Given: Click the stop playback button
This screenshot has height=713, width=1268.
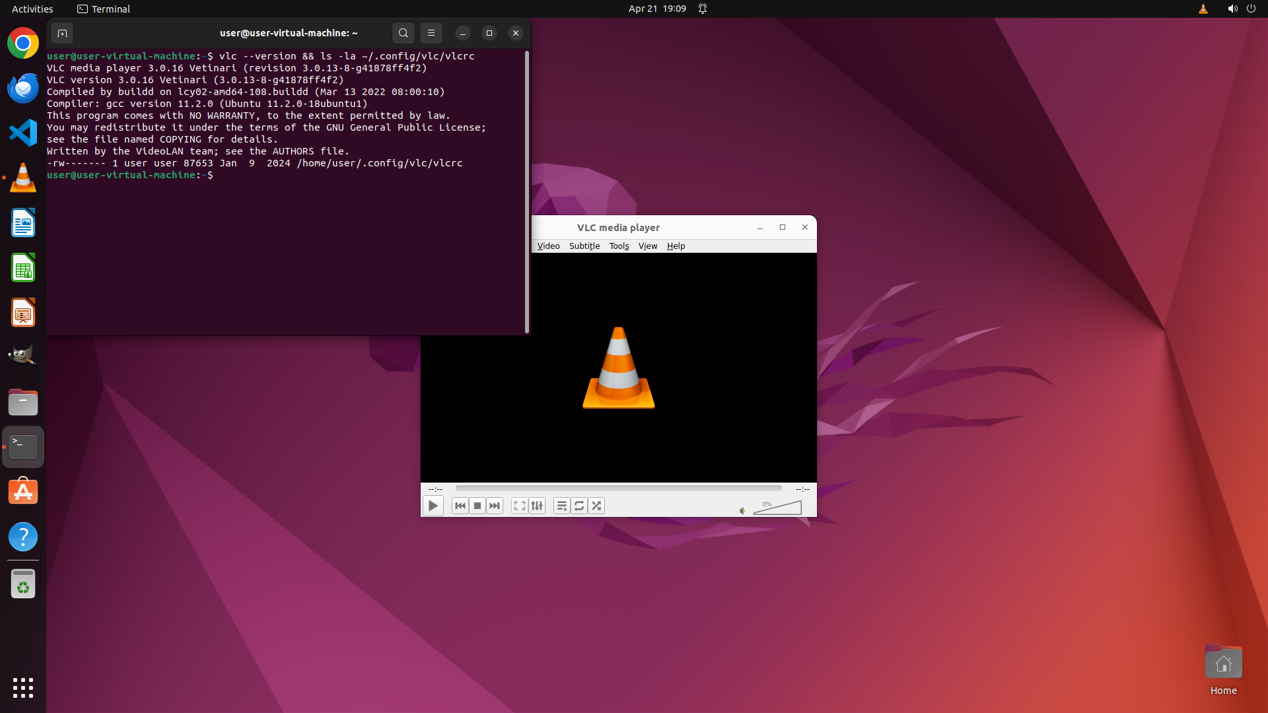Looking at the screenshot, I should coord(477,506).
